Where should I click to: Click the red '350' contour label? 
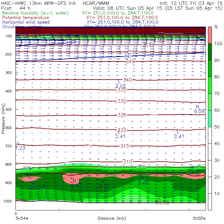point(133,52)
